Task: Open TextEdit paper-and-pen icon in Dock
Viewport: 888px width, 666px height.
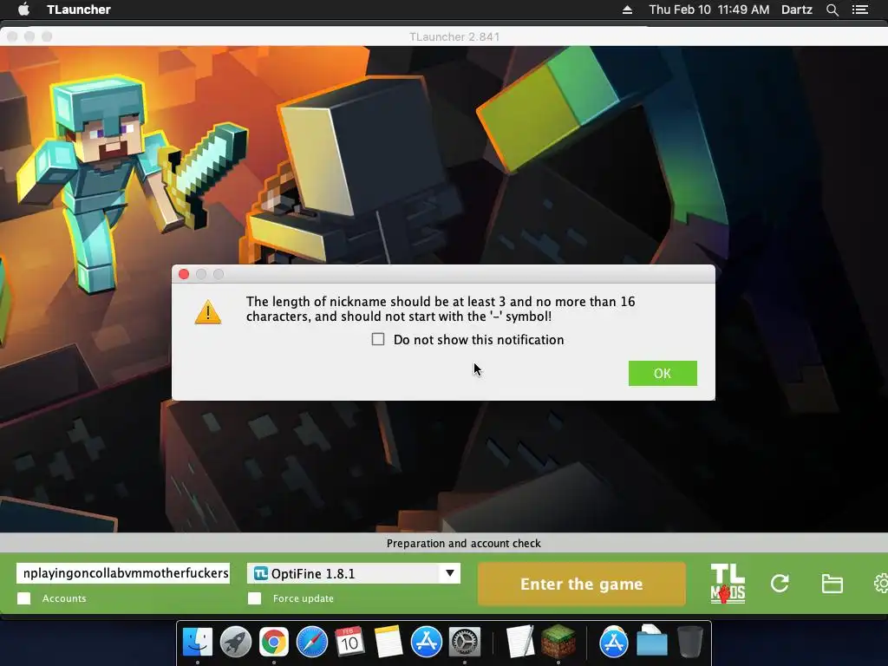Action: (520, 643)
